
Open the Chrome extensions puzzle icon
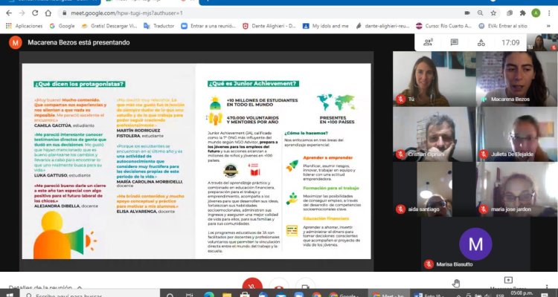click(523, 13)
